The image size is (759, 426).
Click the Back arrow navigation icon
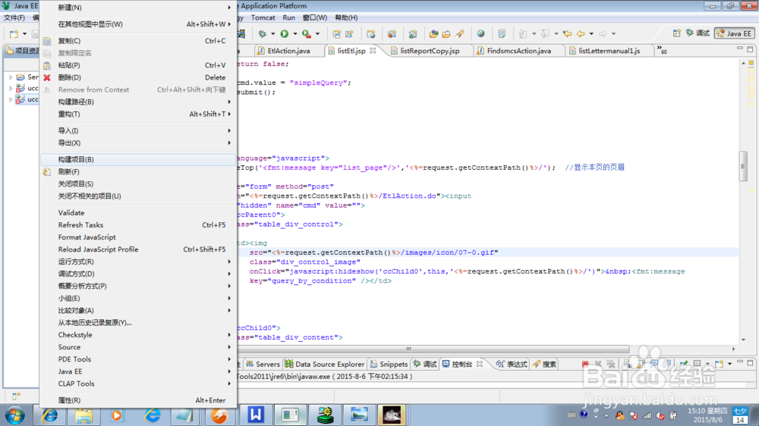point(581,34)
